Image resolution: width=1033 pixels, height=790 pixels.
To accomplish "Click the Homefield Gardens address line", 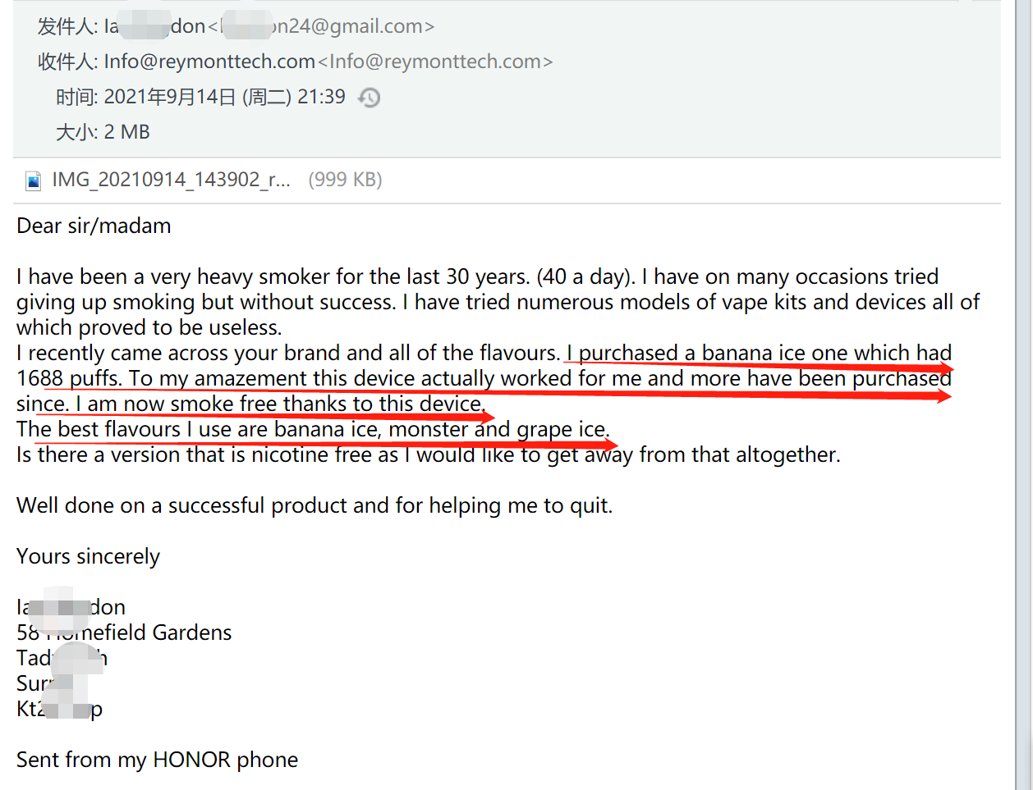I will click(x=124, y=632).
